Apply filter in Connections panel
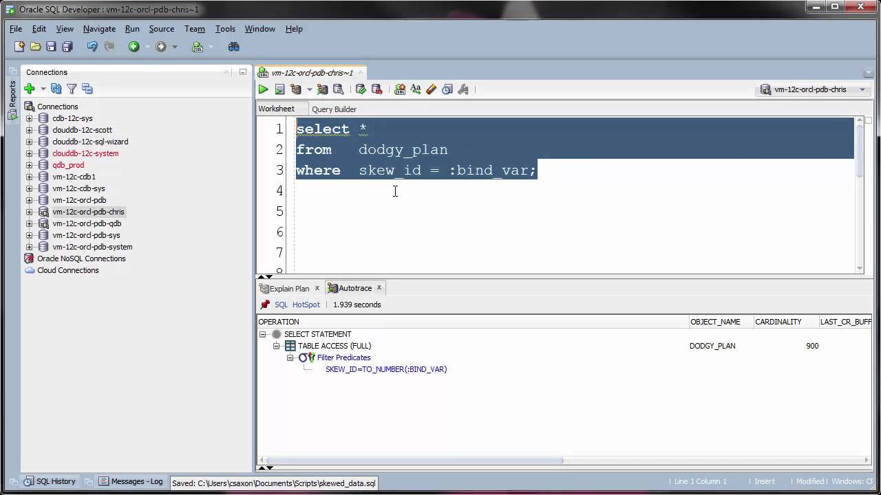The height and width of the screenshot is (495, 881). (x=72, y=89)
